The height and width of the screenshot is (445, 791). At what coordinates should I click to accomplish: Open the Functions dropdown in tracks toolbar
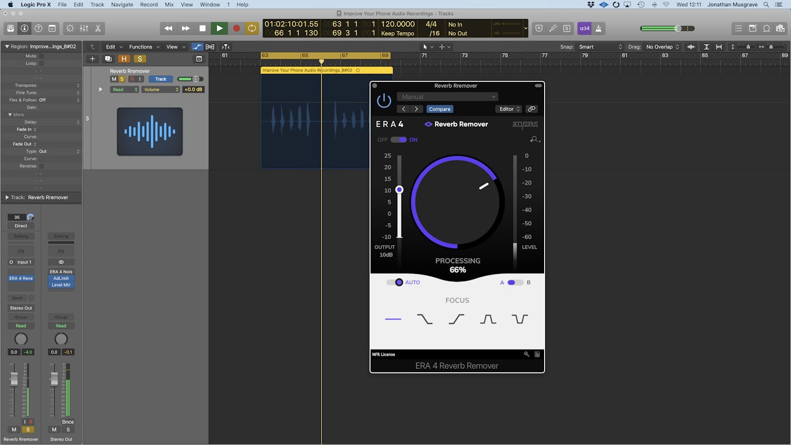(144, 47)
